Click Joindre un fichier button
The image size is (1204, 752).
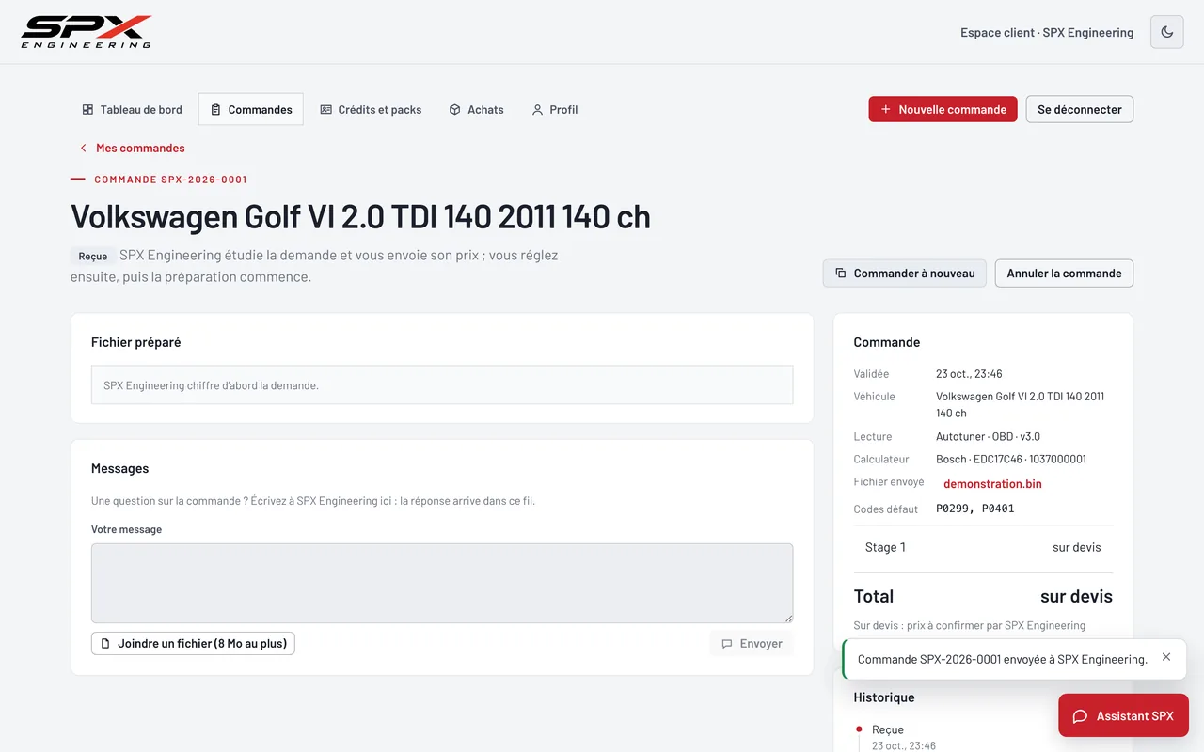tap(193, 643)
